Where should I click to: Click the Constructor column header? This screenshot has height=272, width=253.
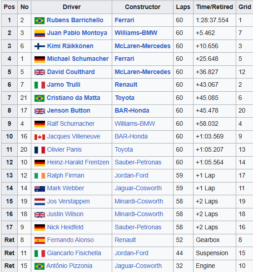point(143,7)
